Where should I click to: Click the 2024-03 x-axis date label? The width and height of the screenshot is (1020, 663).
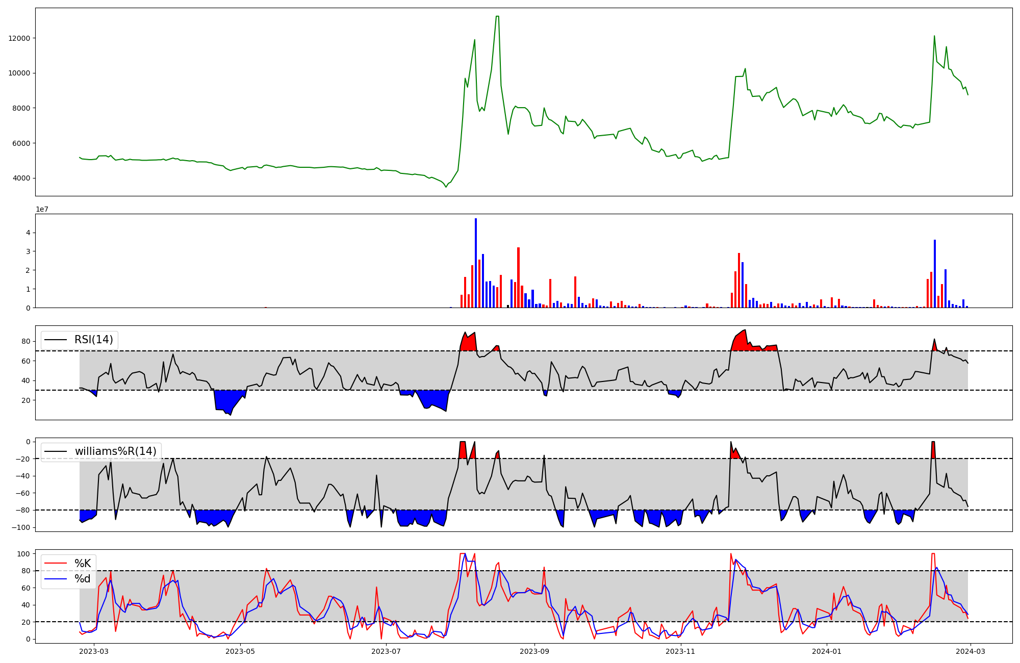click(x=970, y=651)
